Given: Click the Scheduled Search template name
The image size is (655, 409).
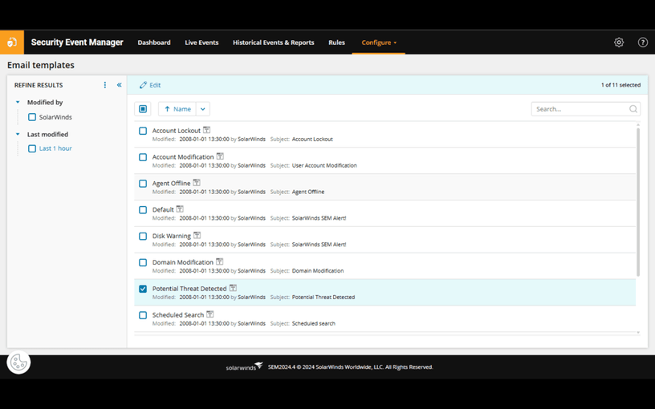Looking at the screenshot, I should [x=178, y=314].
